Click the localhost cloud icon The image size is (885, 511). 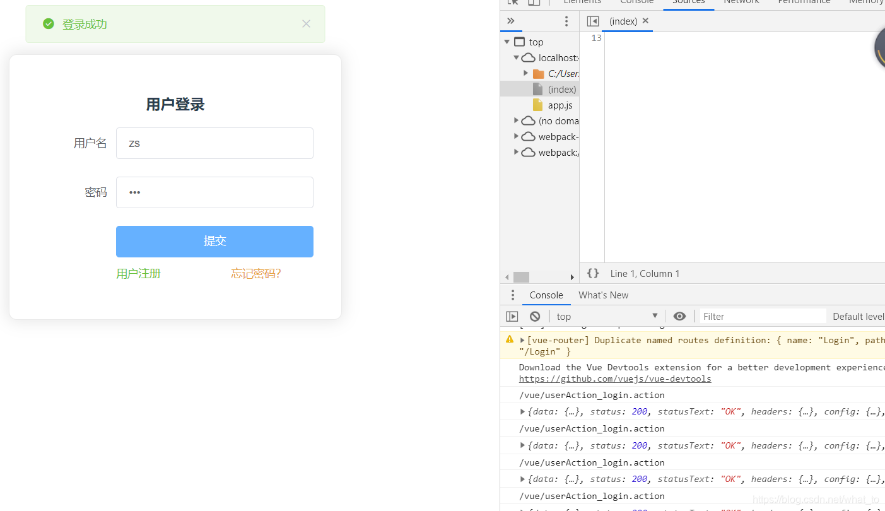click(x=529, y=57)
